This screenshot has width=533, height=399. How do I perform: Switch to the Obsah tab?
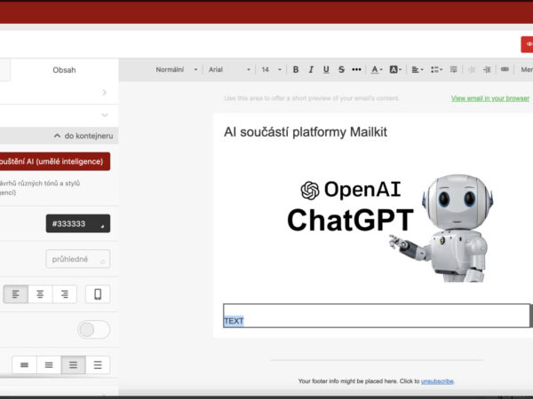click(64, 70)
